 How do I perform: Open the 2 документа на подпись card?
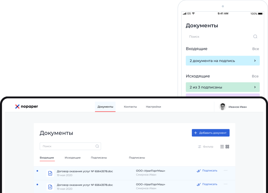tap(223, 61)
